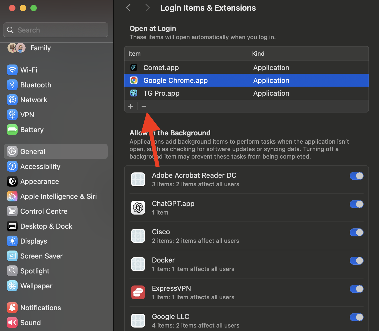Viewport: 379px width, 331px height.
Task: Open Wi-Fi settings icon in sidebar
Action: click(12, 70)
